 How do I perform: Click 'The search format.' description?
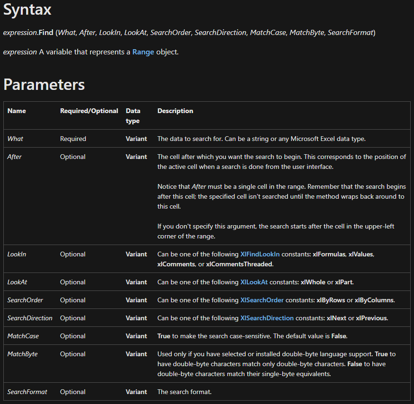pyautogui.click(x=185, y=392)
